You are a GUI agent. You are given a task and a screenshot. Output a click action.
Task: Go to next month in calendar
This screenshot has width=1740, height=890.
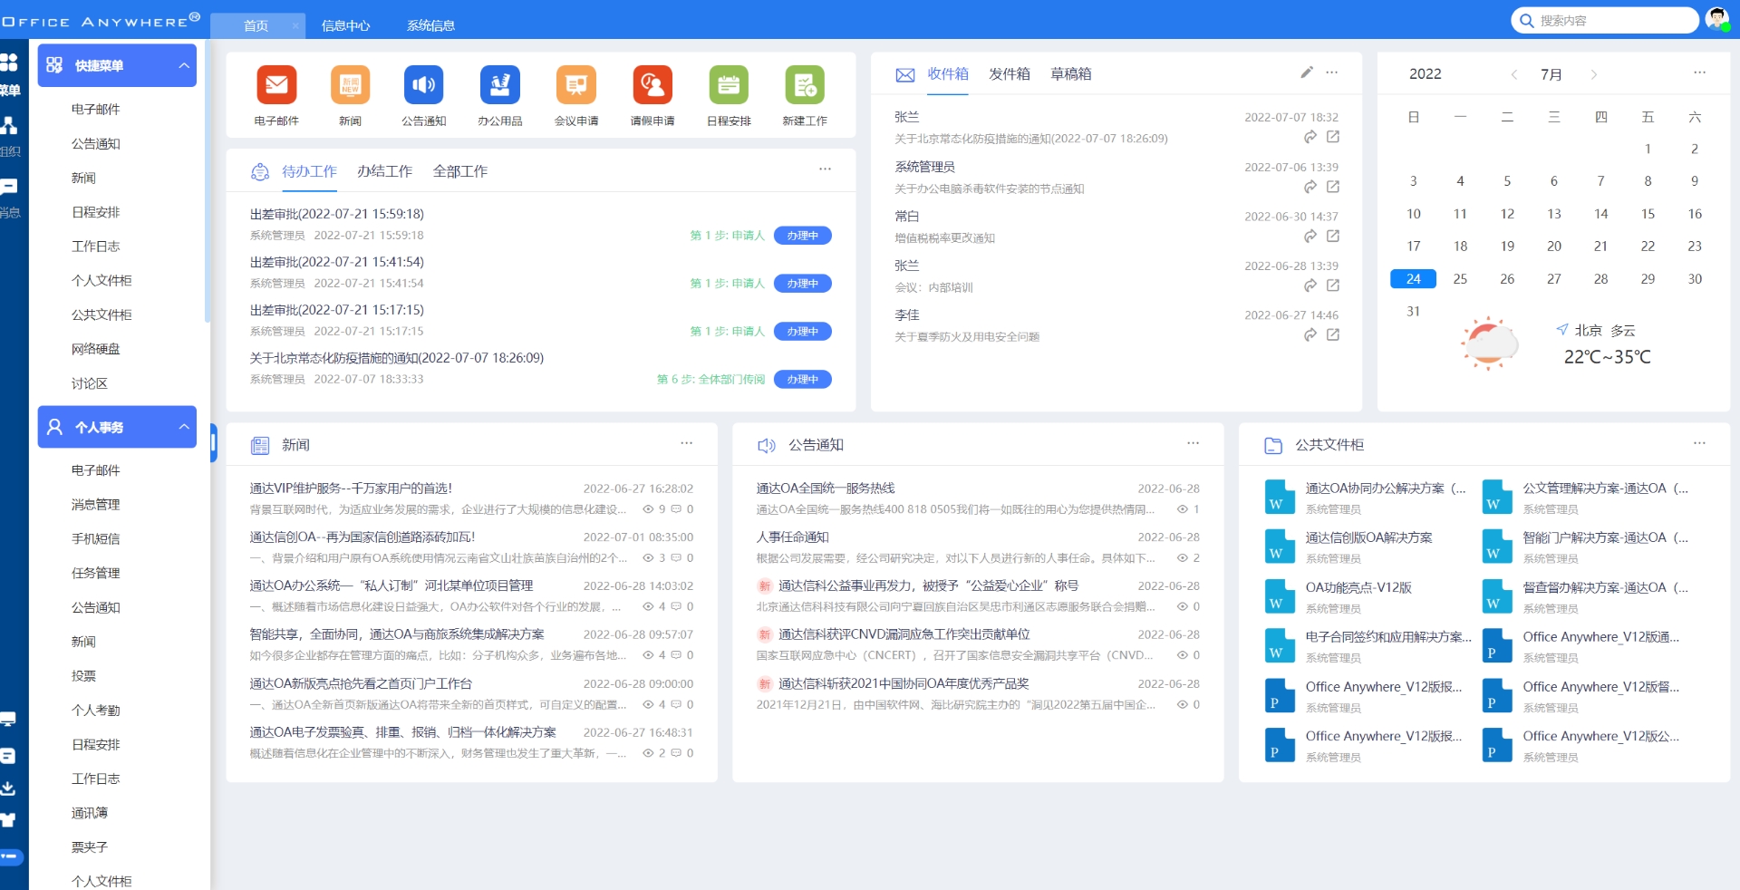(1594, 74)
